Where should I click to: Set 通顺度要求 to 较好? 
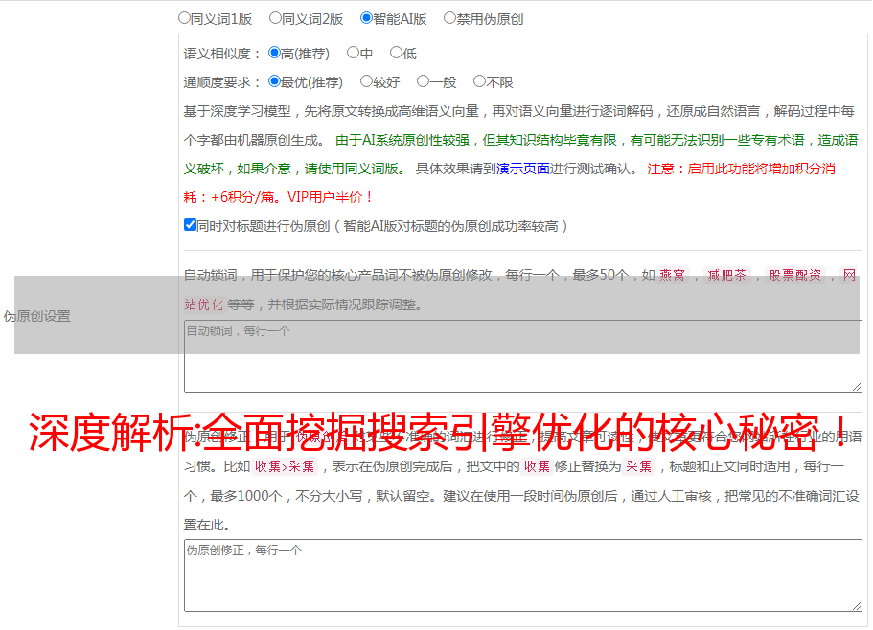[366, 81]
